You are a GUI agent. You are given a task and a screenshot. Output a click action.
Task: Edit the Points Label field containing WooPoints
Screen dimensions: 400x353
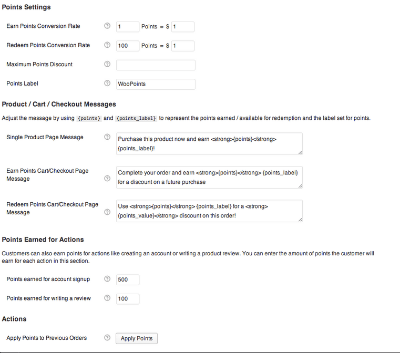[156, 84]
